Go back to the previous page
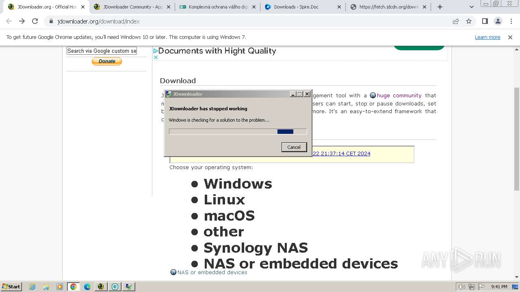This screenshot has width=520, height=292. pos(9,21)
